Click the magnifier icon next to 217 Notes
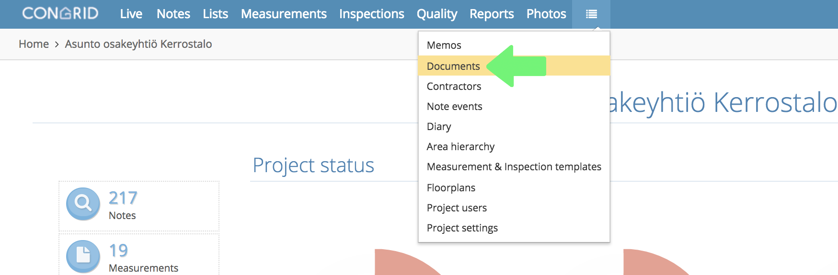838x275 pixels. pos(83,204)
